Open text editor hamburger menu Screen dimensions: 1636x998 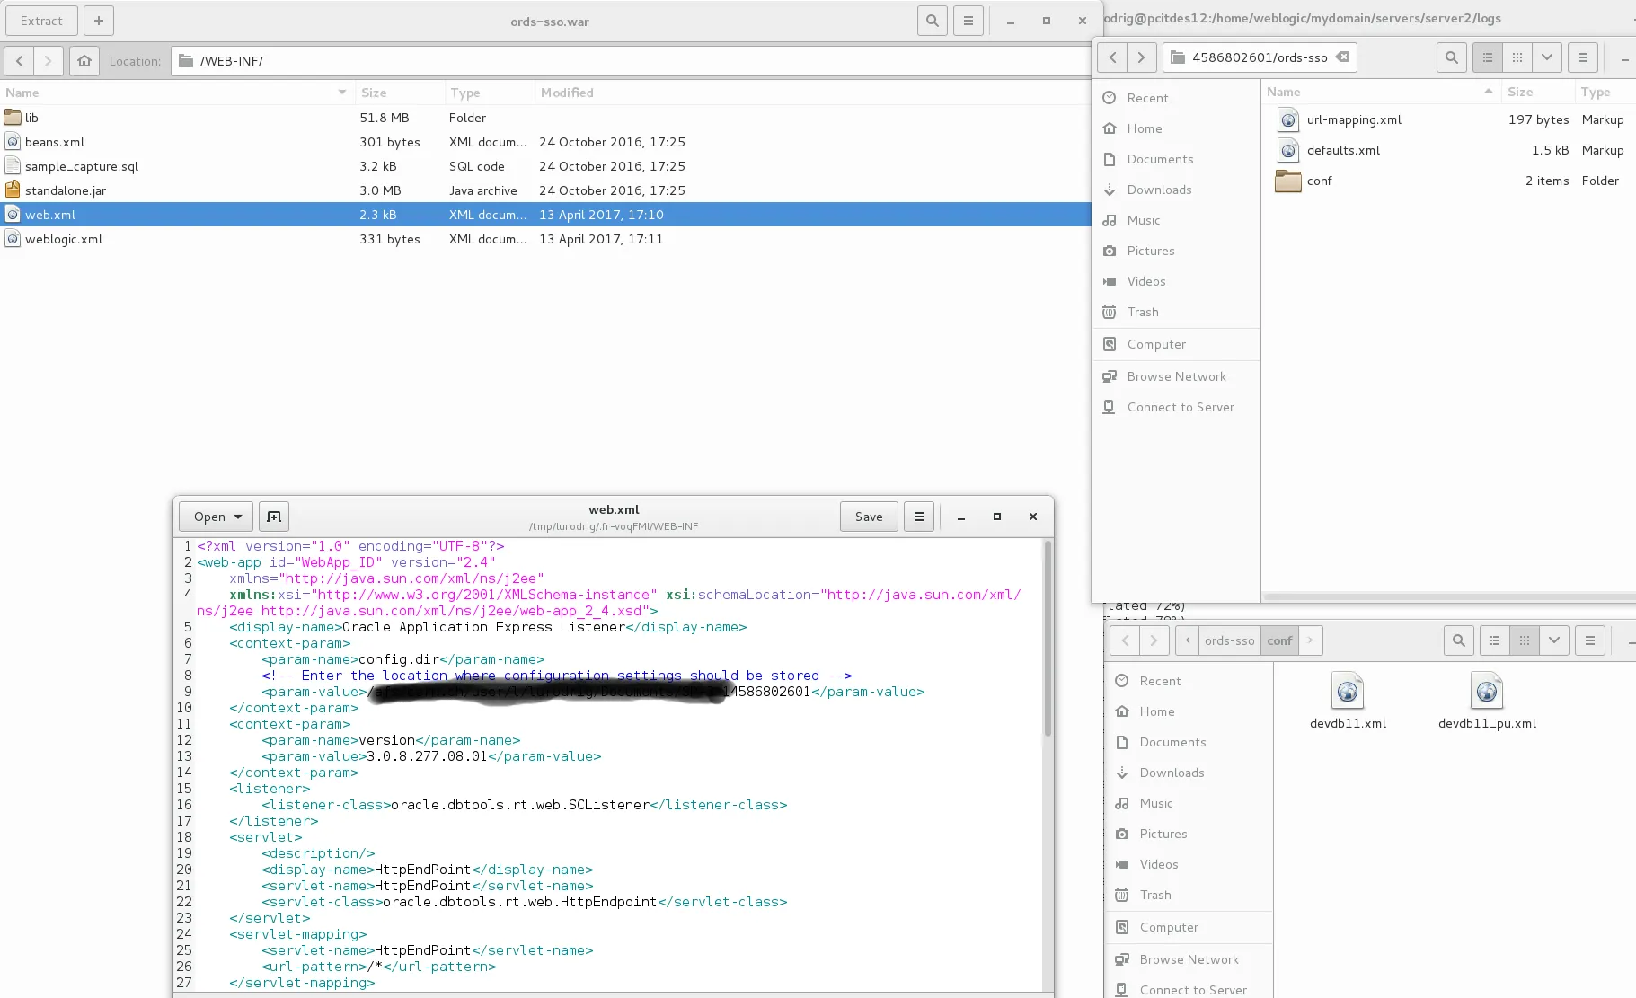tap(919, 517)
